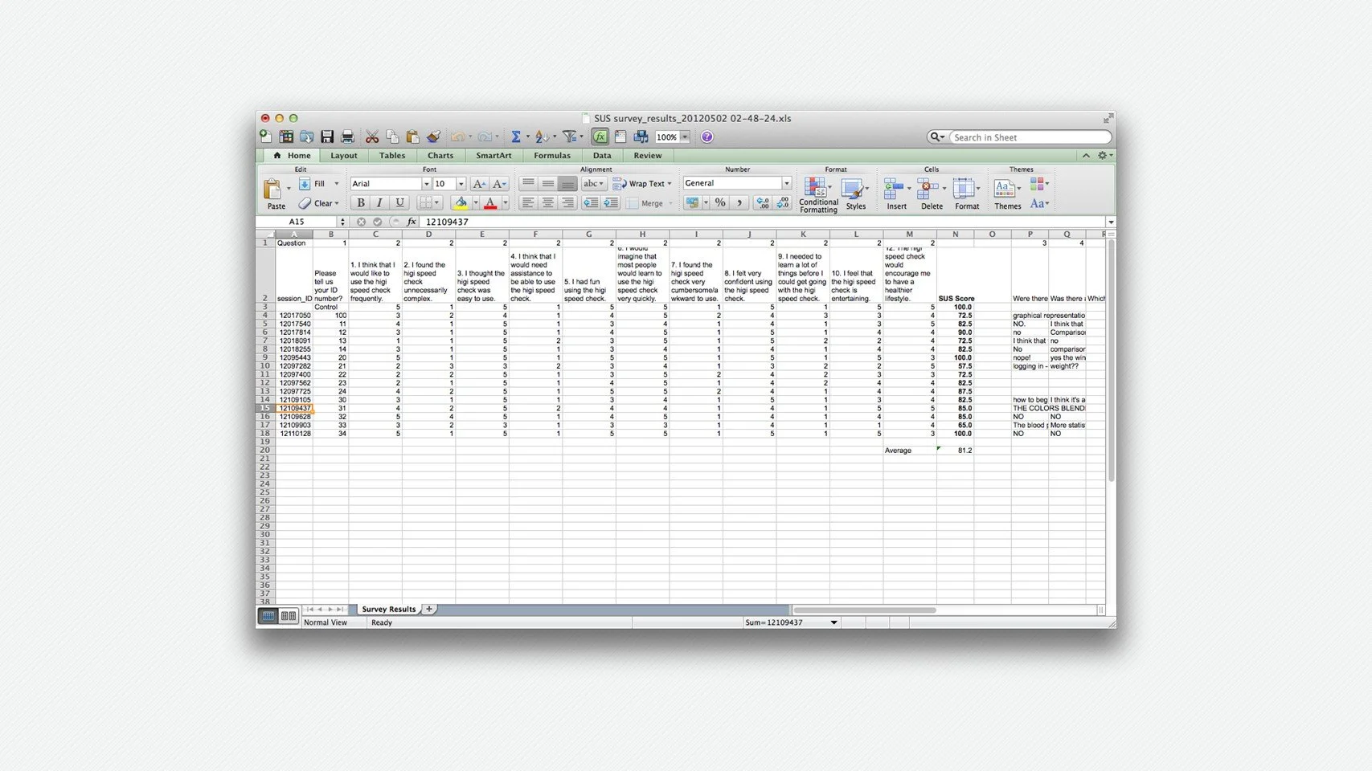Open the Fill dropdown arrow
The image size is (1372, 771).
(336, 184)
